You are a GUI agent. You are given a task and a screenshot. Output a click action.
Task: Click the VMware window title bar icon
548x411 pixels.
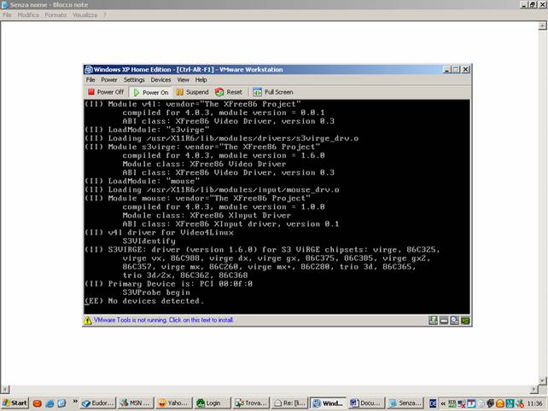[x=89, y=69]
